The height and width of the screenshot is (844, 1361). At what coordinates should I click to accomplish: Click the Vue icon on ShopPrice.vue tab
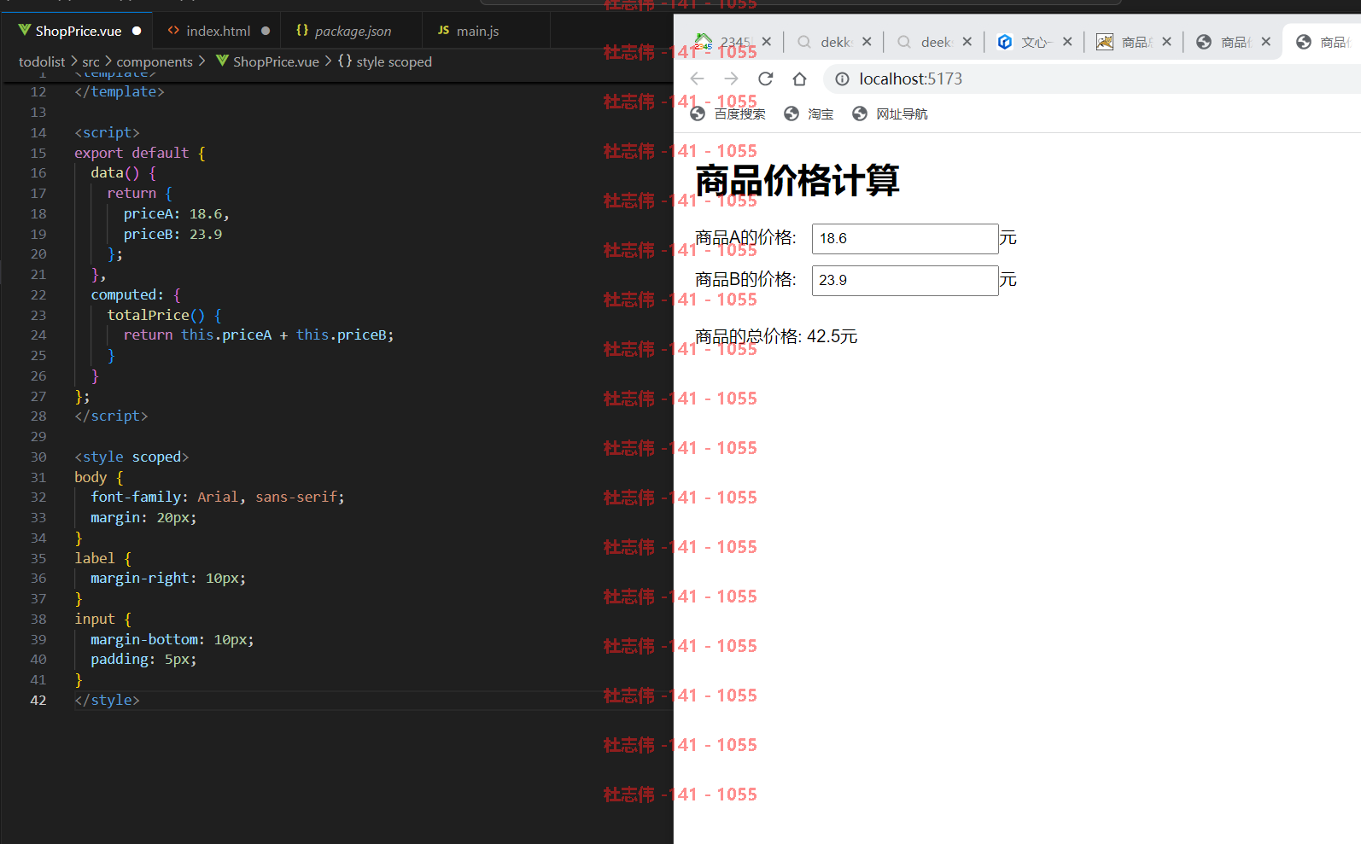point(25,31)
